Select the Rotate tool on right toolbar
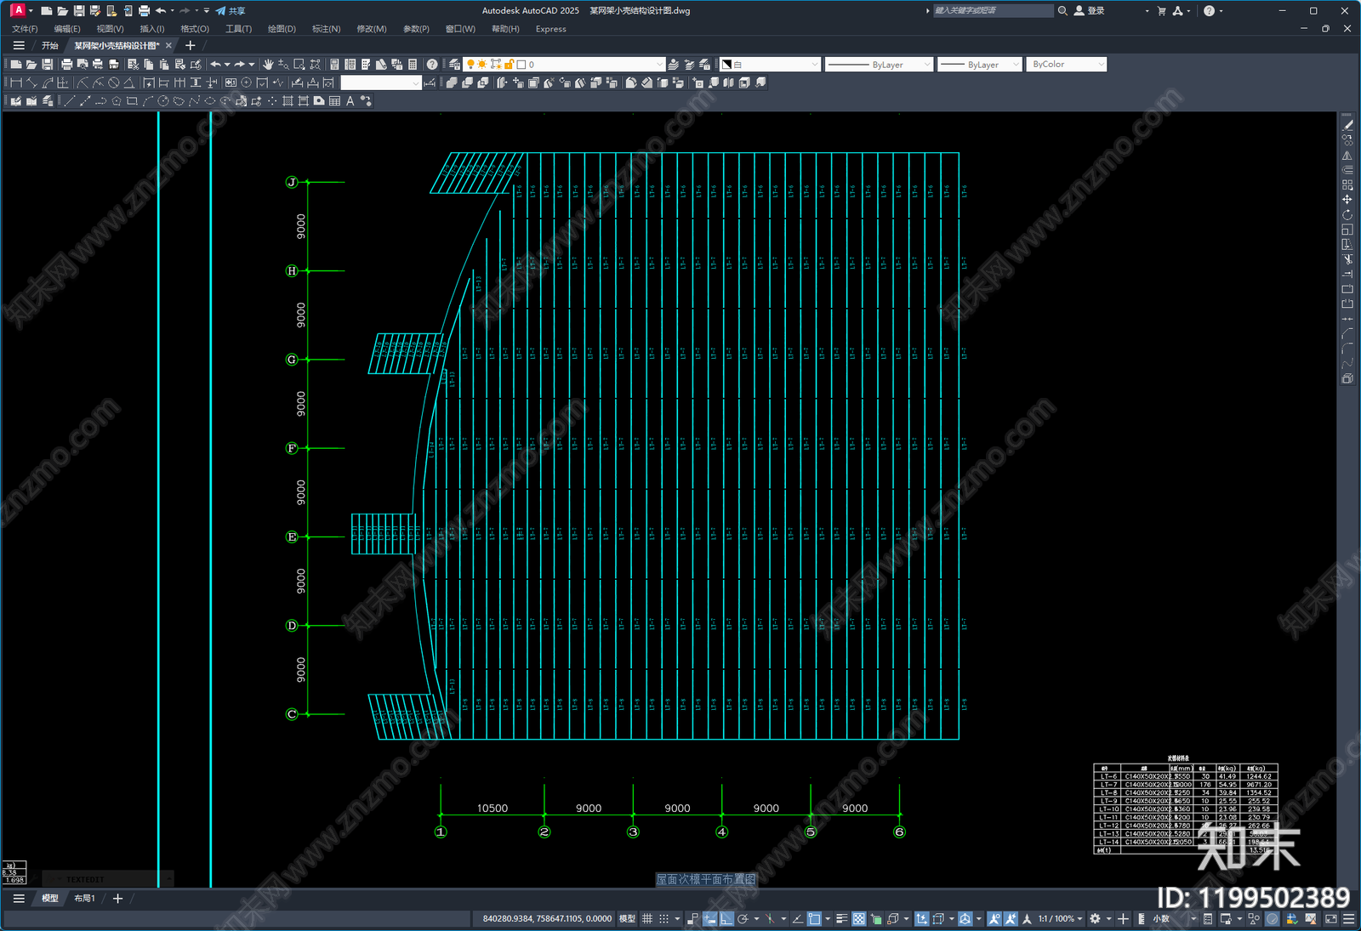This screenshot has width=1361, height=931. coord(1347,214)
